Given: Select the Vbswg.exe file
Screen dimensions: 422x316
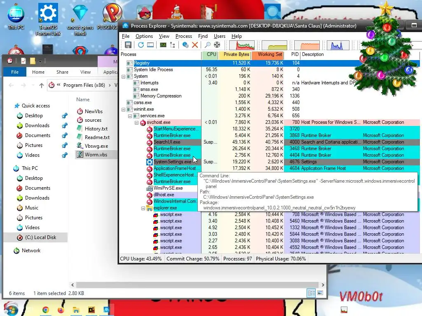Looking at the screenshot, I should point(96,146).
